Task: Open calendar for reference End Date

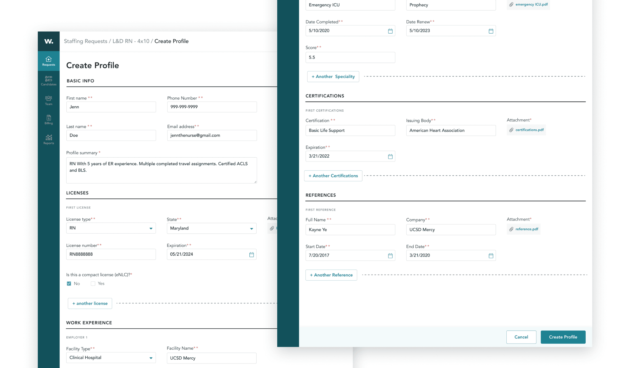Action: (491, 256)
